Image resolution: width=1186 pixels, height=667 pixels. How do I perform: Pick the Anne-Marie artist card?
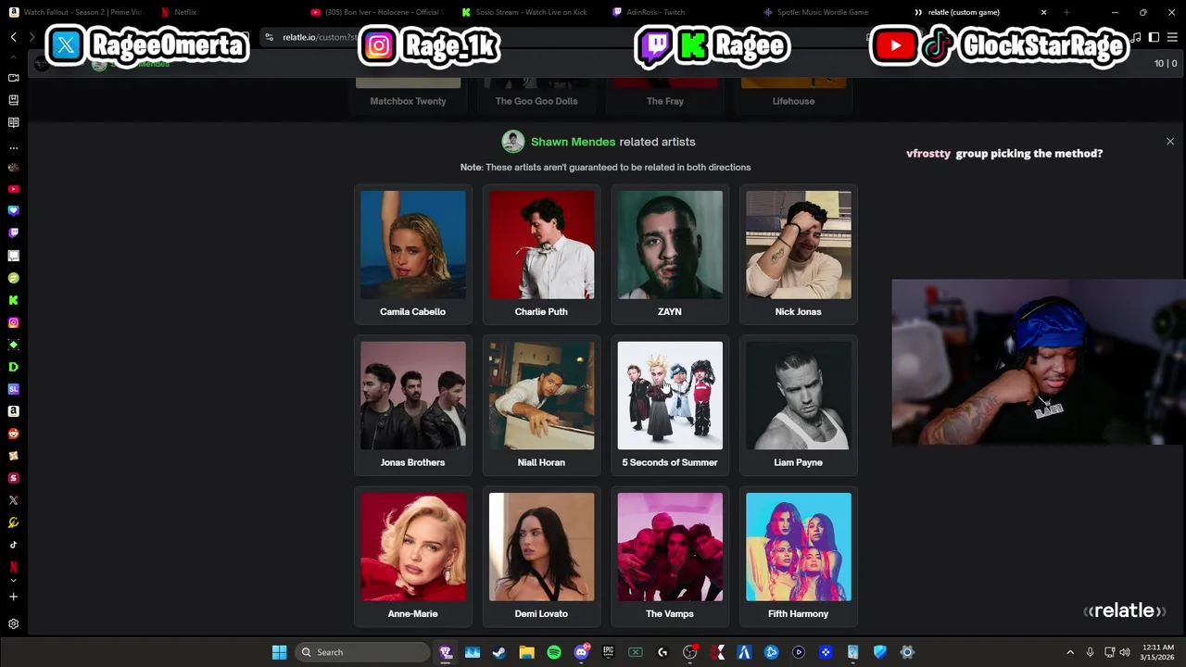pos(412,556)
